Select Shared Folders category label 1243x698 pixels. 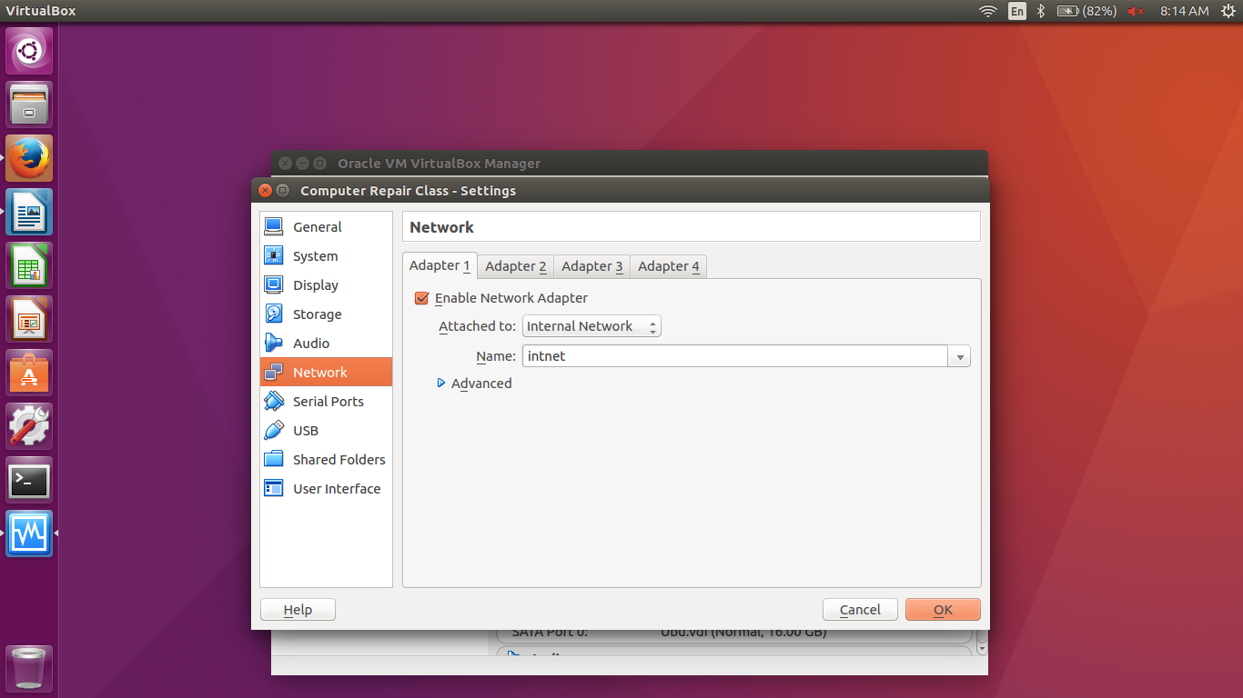[339, 460]
